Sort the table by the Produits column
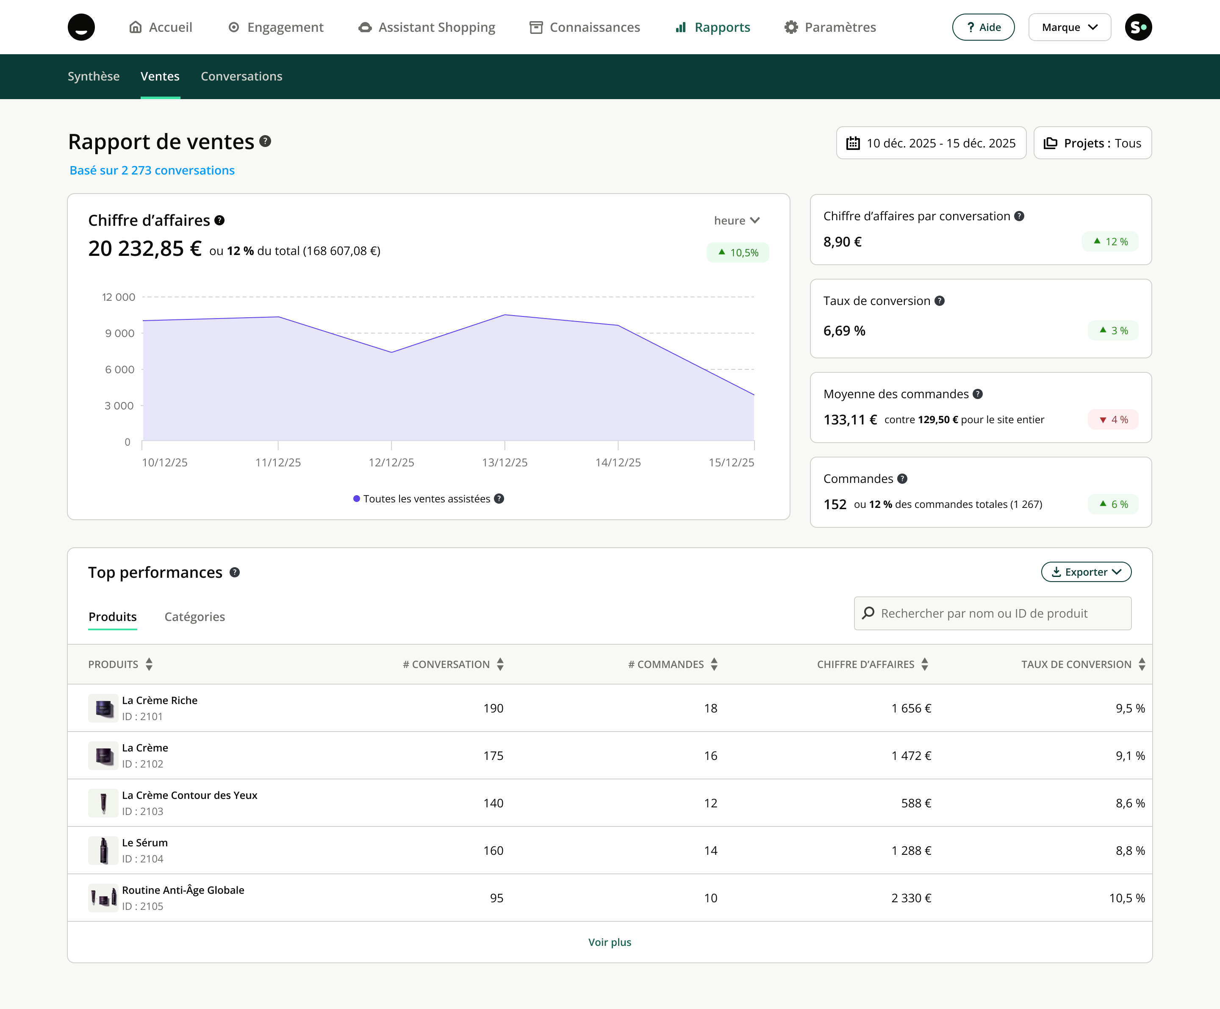 [x=149, y=664]
